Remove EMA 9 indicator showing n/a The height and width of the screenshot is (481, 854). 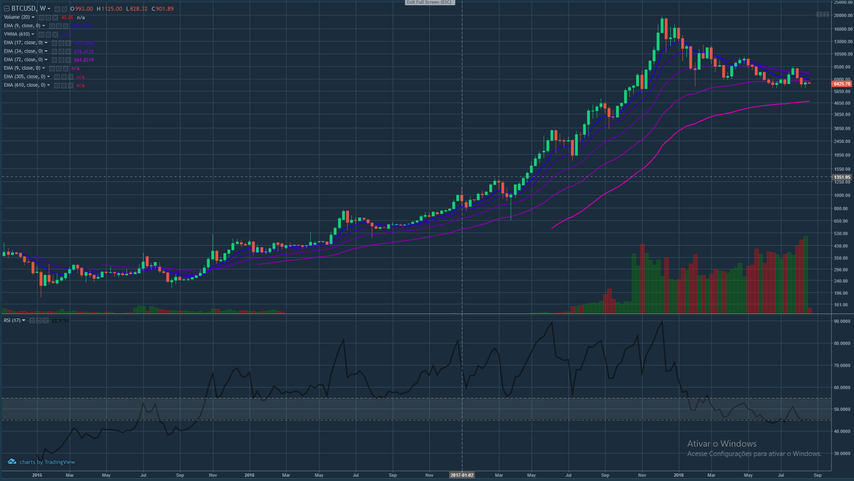coord(66,68)
